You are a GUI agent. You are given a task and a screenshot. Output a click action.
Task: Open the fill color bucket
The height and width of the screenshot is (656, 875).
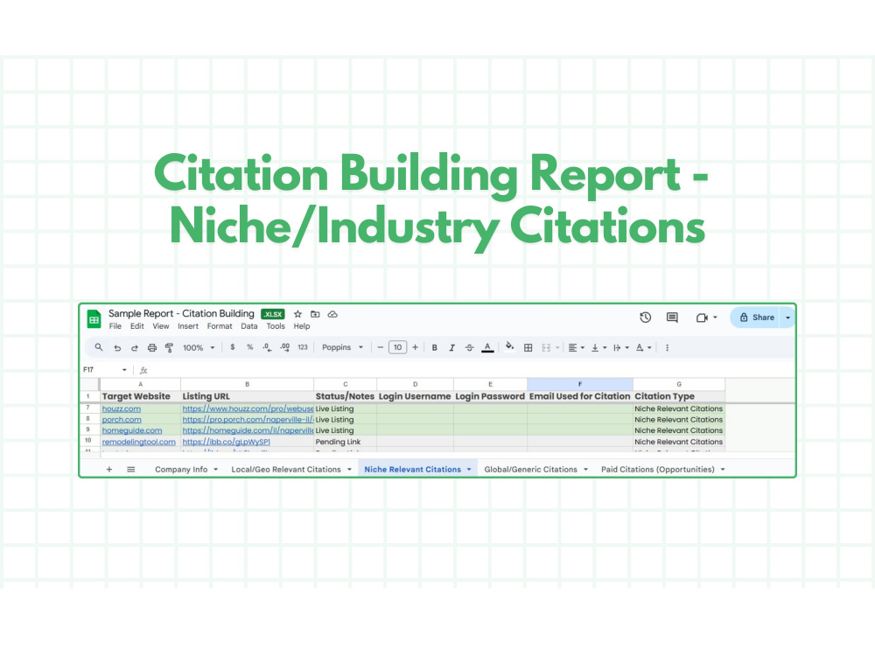(x=509, y=346)
